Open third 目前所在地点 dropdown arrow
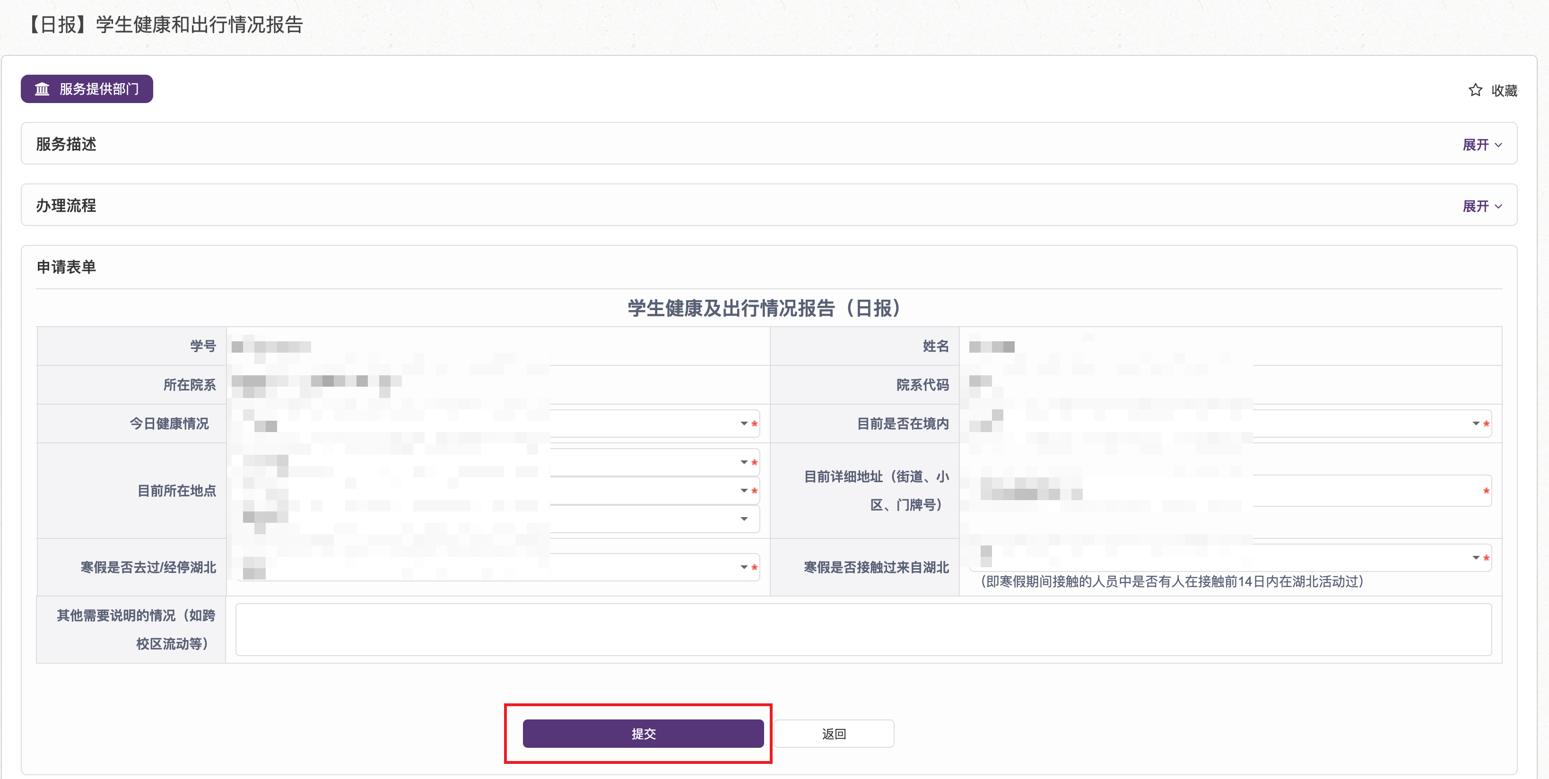This screenshot has height=779, width=1549. (744, 519)
